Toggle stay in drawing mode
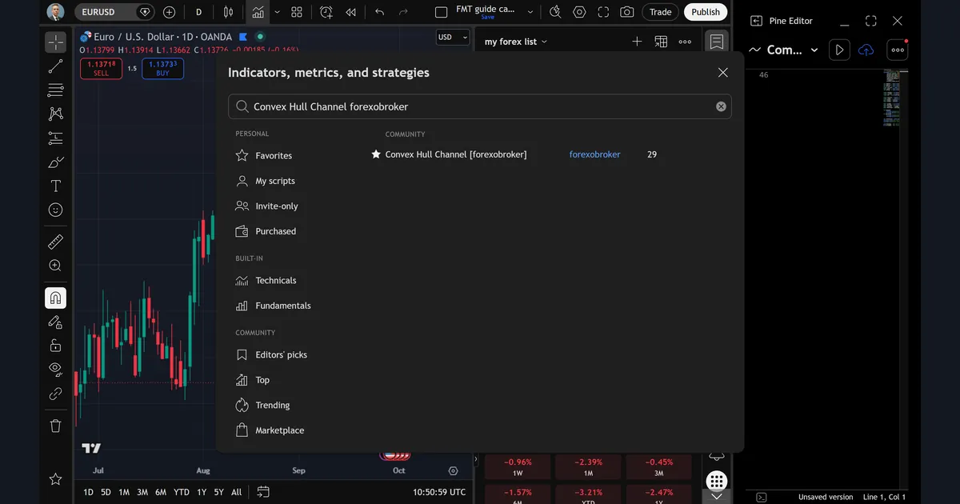This screenshot has width=960, height=504. pos(55,322)
